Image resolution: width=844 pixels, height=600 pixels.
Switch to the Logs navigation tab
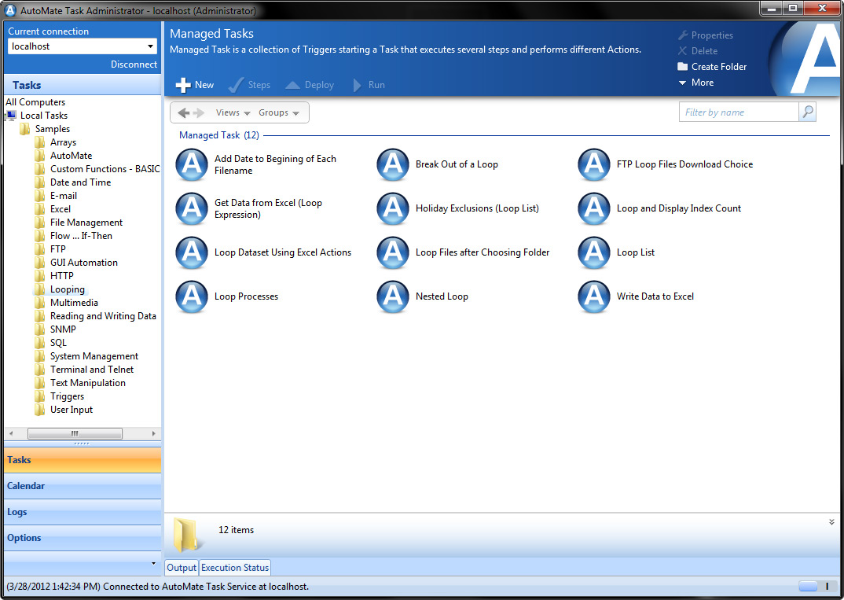[x=83, y=512]
